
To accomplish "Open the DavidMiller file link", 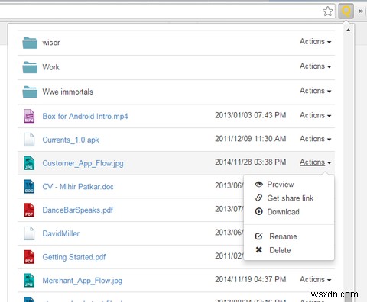I will click(x=61, y=233).
